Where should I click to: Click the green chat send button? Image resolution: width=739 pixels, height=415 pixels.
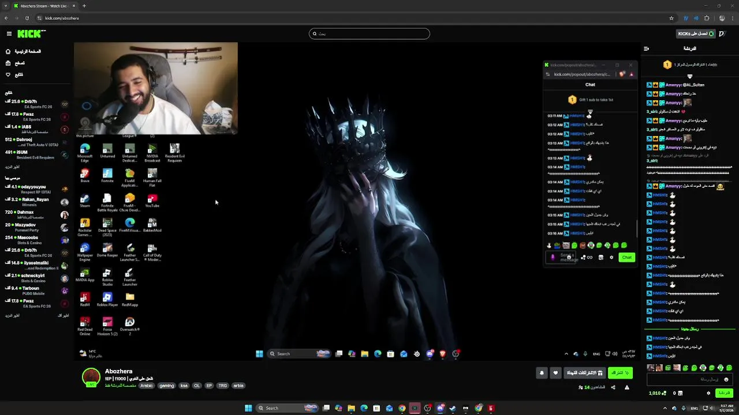724,393
